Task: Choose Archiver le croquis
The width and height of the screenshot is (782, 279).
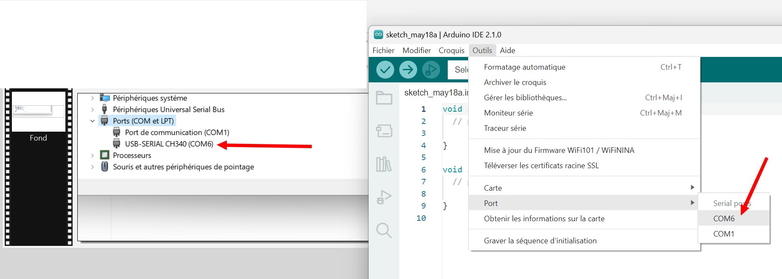Action: [x=584, y=82]
